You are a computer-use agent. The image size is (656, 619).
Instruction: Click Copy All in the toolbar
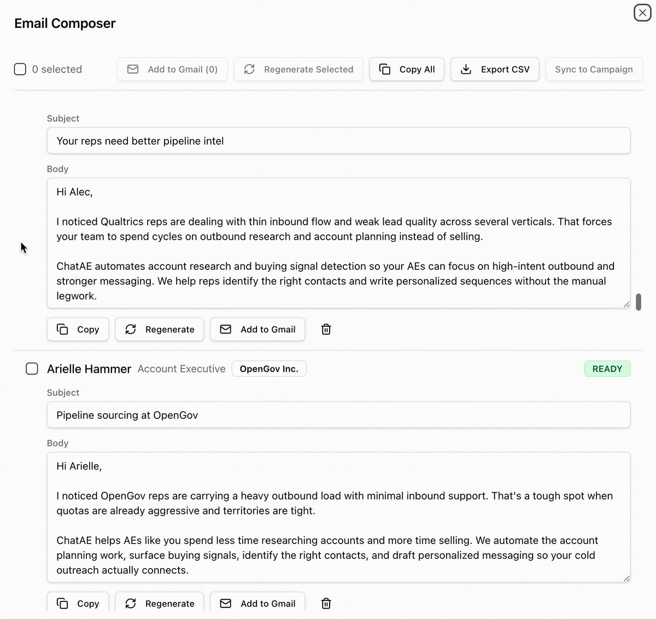pyautogui.click(x=407, y=70)
